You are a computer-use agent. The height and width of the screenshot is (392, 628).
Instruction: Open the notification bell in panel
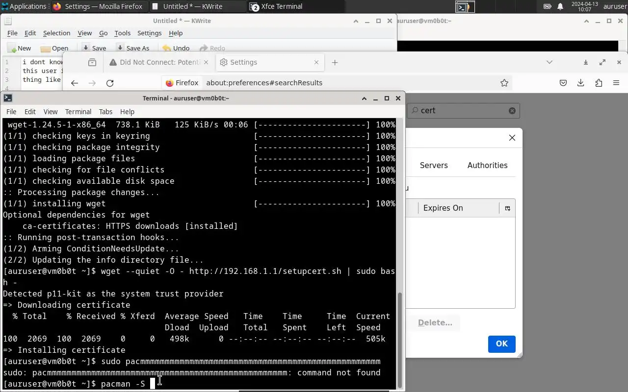[560, 7]
